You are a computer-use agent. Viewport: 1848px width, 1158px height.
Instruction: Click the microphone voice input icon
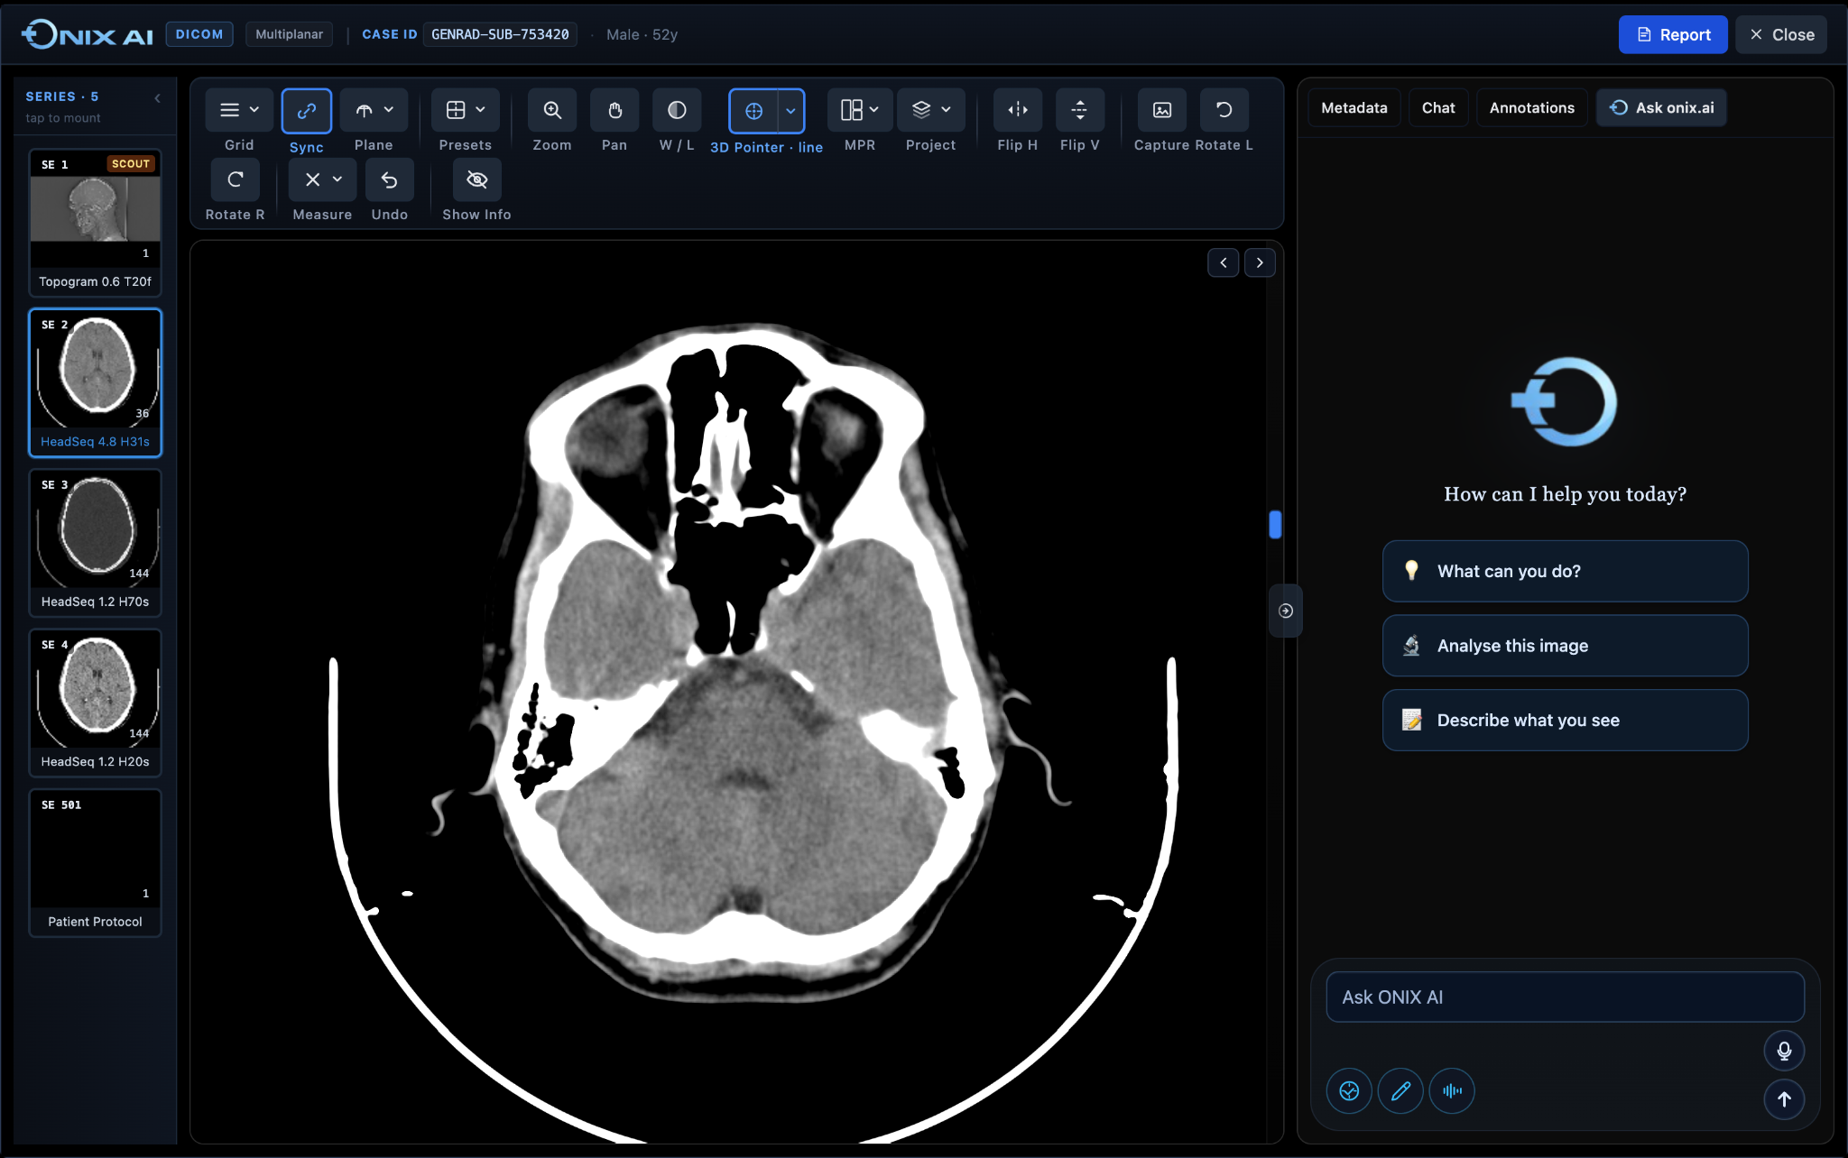[x=1784, y=1051]
